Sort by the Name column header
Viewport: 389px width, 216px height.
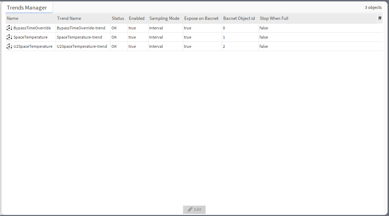point(13,18)
